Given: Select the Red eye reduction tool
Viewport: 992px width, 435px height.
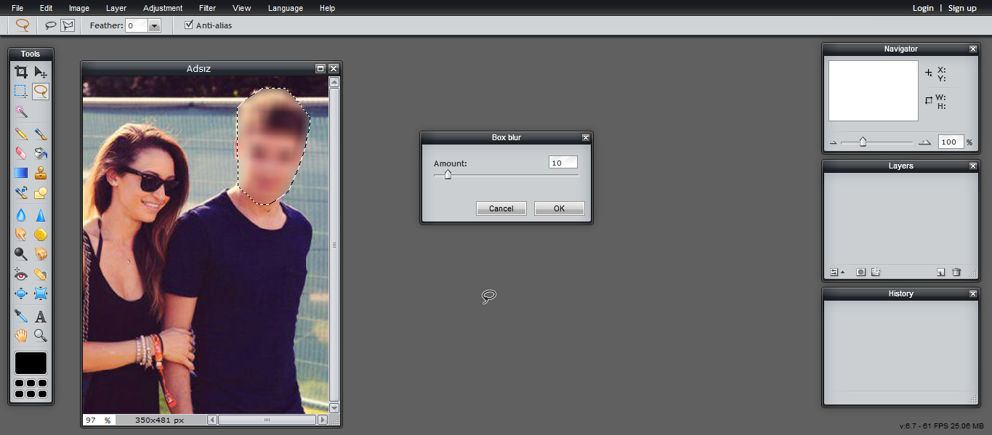Looking at the screenshot, I should pos(21,274).
